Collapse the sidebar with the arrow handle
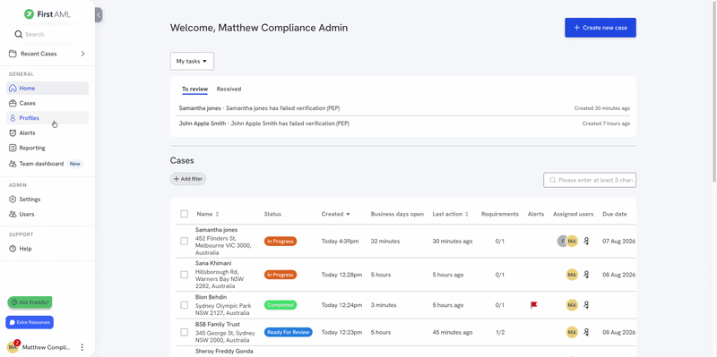 [99, 15]
